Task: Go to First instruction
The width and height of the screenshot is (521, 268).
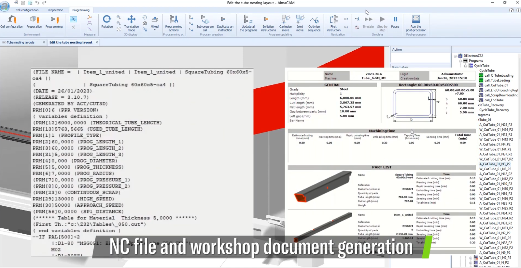Action: [x=334, y=23]
